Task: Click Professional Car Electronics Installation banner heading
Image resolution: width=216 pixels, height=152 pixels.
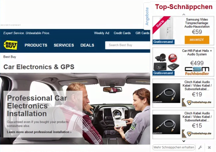Action: tap(37, 106)
